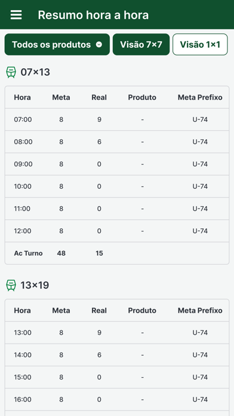Click the train icon beside 13×19
Screen dimensions: 234x416
(11, 286)
